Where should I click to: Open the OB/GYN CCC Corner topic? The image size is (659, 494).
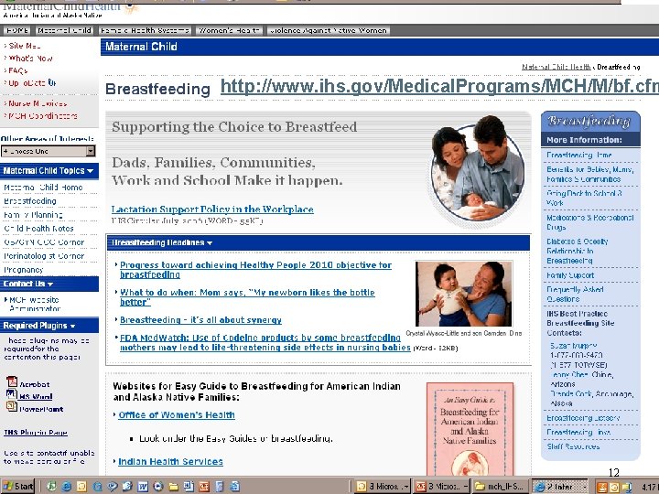pos(44,242)
